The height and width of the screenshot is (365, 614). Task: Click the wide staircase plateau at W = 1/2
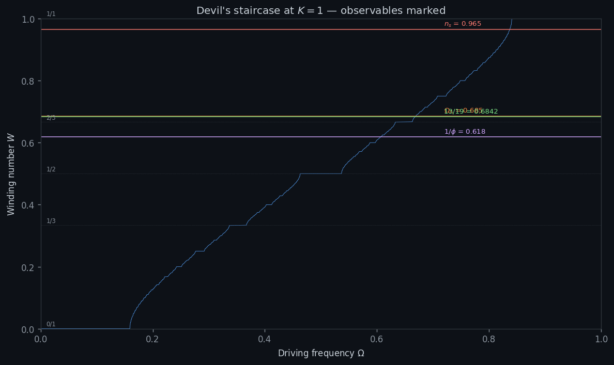[x=320, y=173]
